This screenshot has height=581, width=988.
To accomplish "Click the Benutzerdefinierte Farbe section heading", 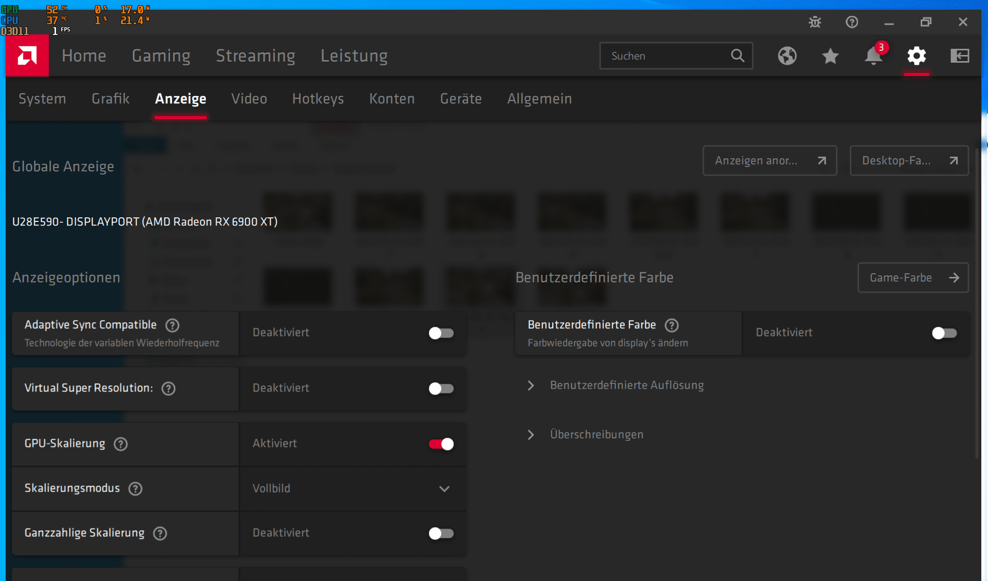I will click(x=594, y=277).
